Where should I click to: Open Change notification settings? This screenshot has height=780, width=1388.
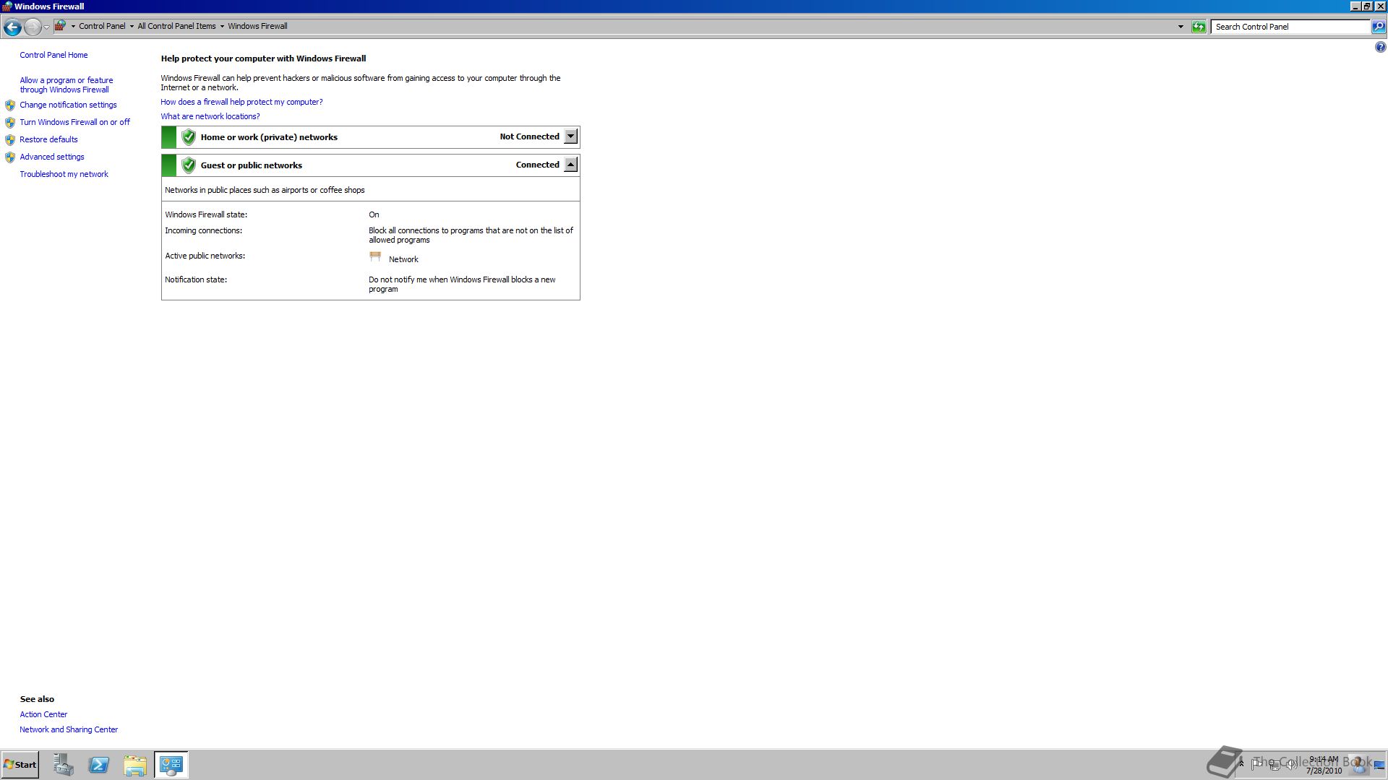[68, 105]
